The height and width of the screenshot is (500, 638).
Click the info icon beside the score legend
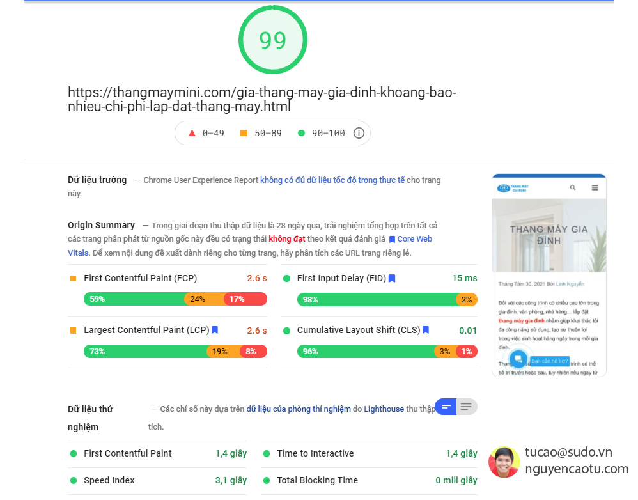click(x=359, y=133)
